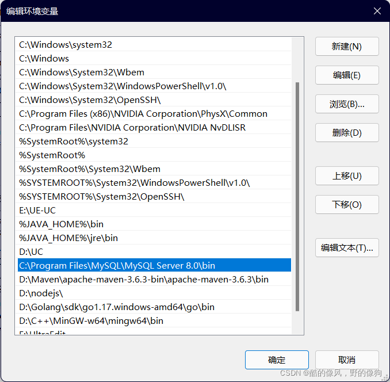390x382 pixels.
Task: Confirm with the 确定 button
Action: (277, 360)
